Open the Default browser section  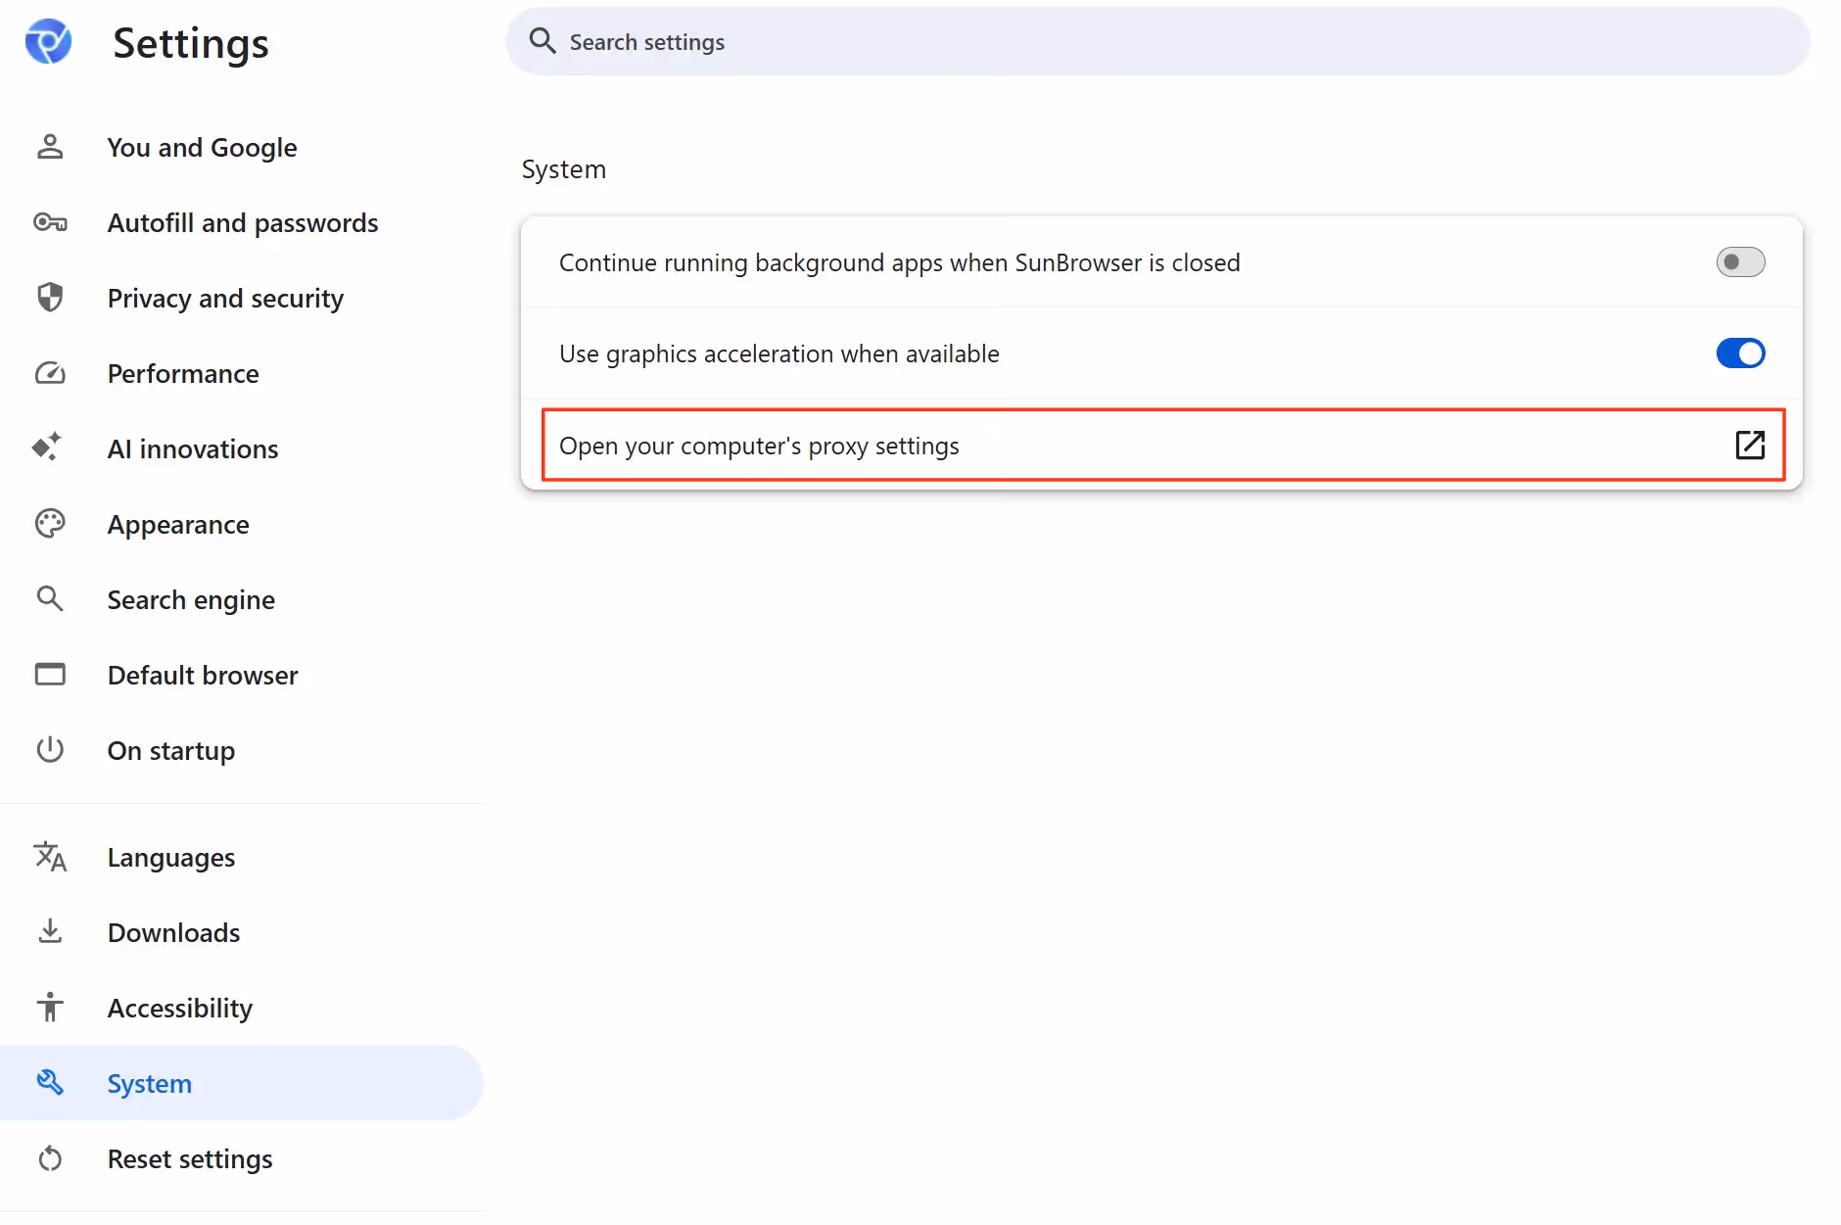coord(202,675)
